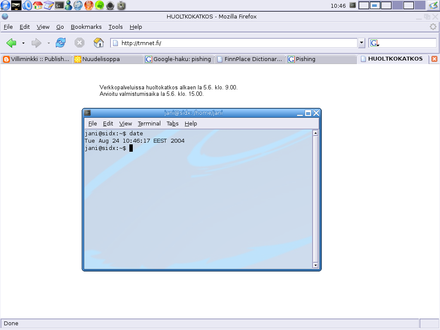Click the address bar showing http://tmnet.fi/
Image resolution: width=440 pixels, height=330 pixels.
click(x=236, y=43)
